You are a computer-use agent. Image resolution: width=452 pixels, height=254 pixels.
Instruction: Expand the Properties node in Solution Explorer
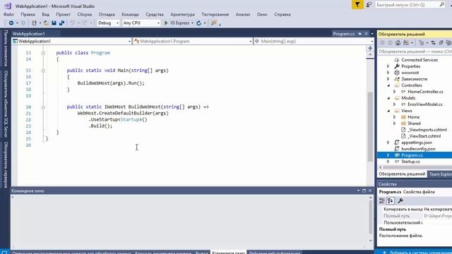pyautogui.click(x=388, y=66)
